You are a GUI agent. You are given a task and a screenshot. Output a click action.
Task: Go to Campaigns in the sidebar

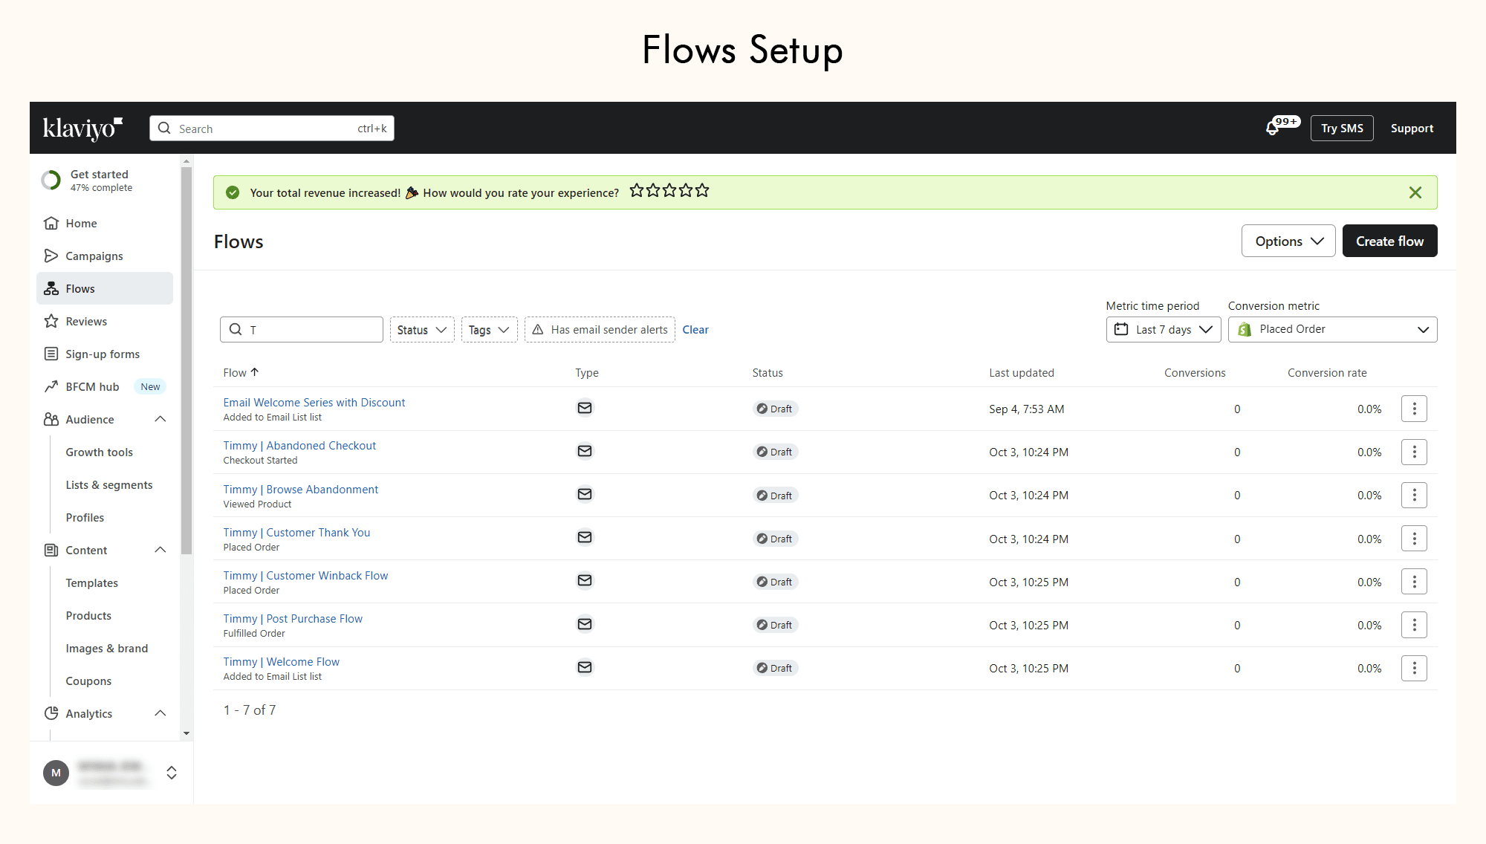(x=94, y=256)
